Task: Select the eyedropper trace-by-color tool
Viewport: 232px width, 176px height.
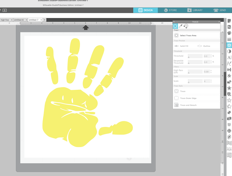Action: pos(180,26)
